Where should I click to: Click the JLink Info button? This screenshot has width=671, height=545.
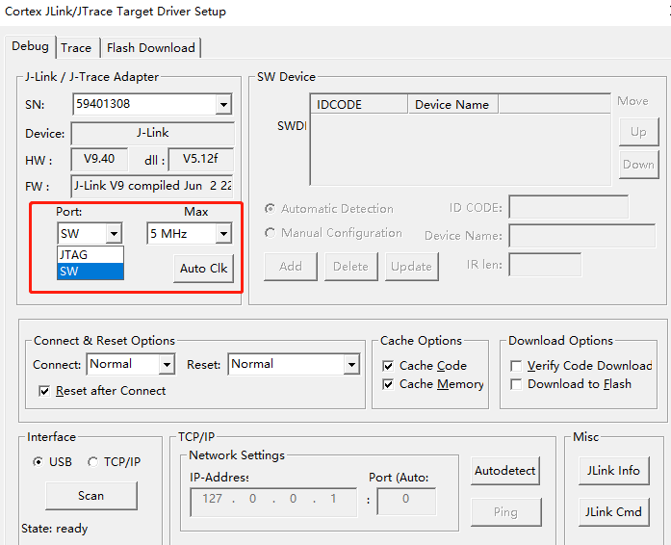(x=613, y=471)
